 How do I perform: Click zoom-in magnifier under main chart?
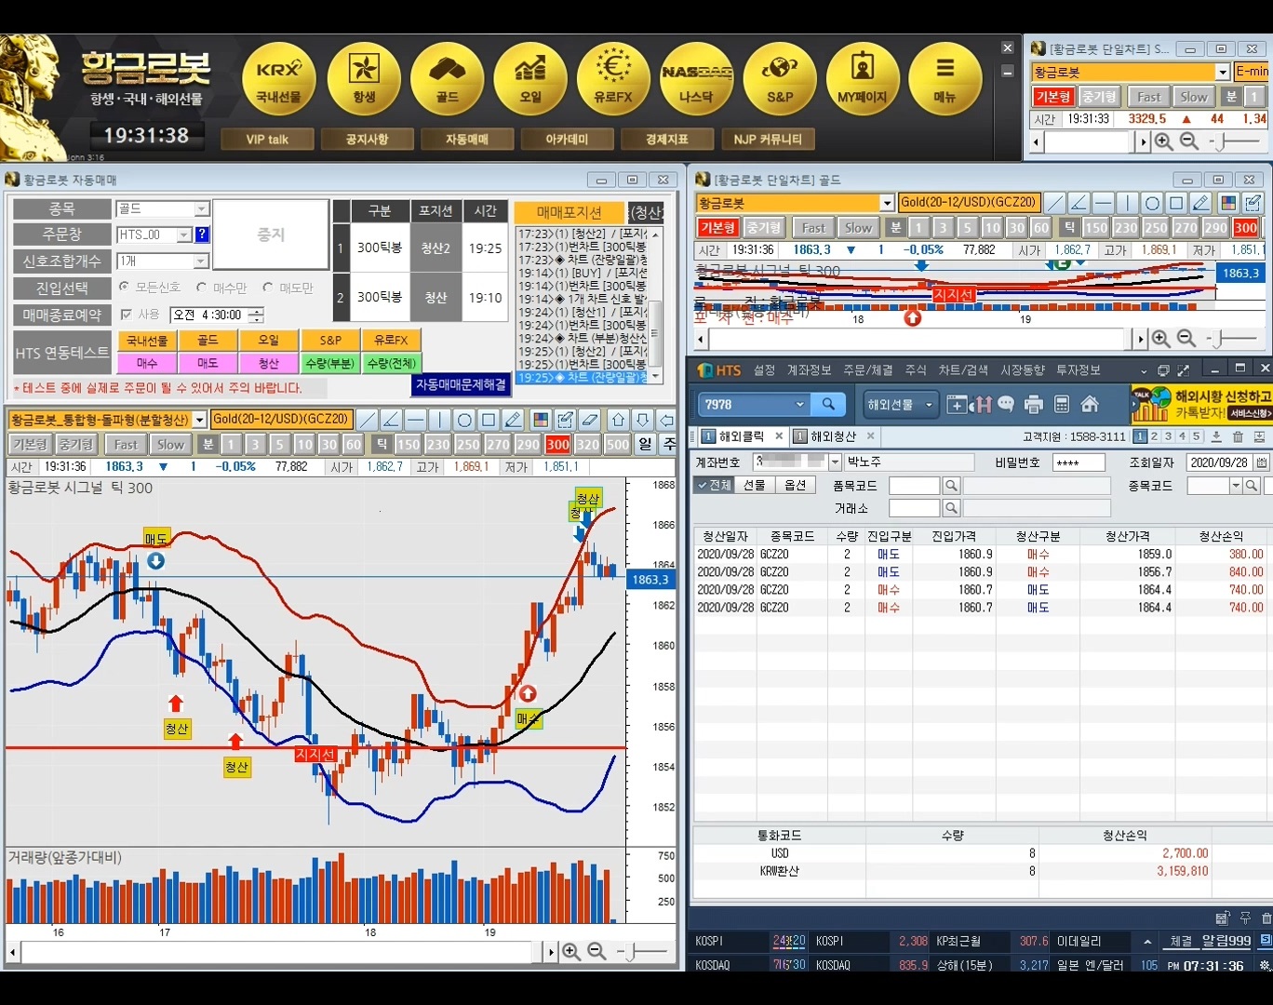coord(571,951)
